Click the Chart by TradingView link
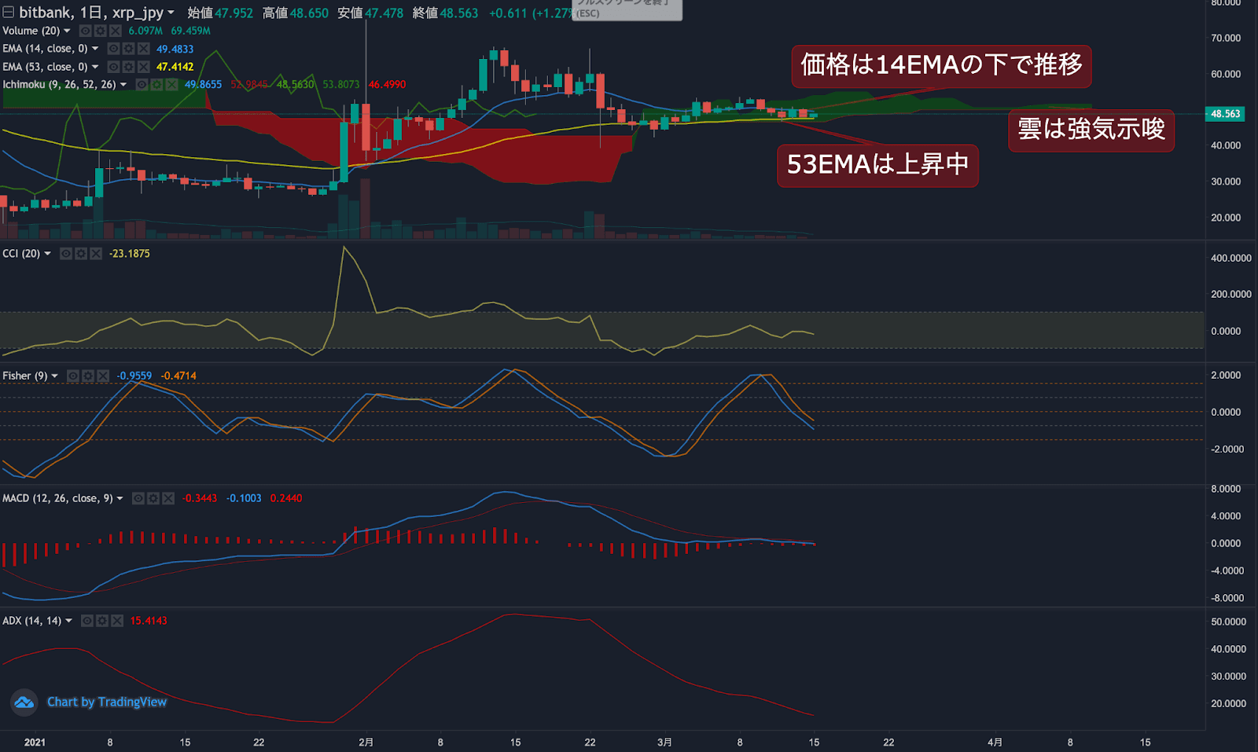This screenshot has height=752, width=1258. [107, 702]
